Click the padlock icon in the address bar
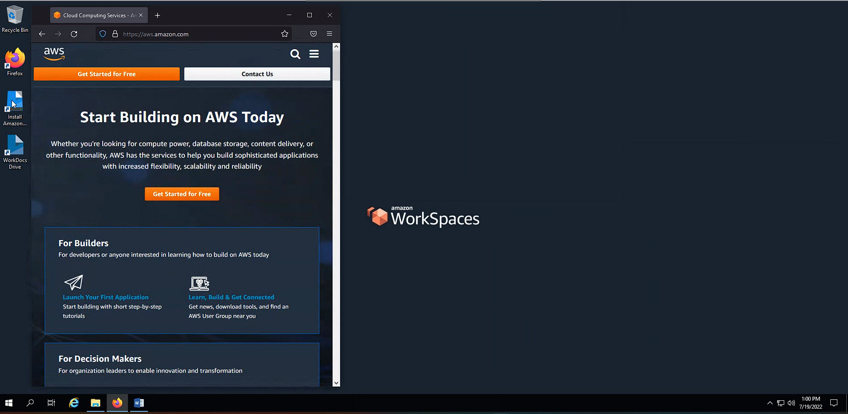The width and height of the screenshot is (848, 414). tap(115, 34)
